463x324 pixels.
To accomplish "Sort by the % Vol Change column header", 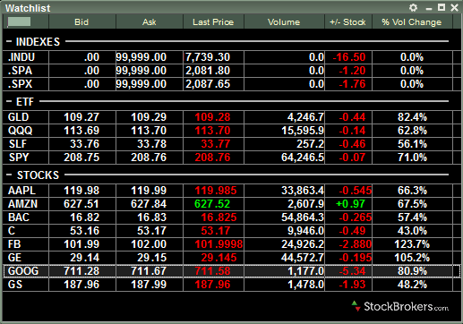I will pos(412,22).
